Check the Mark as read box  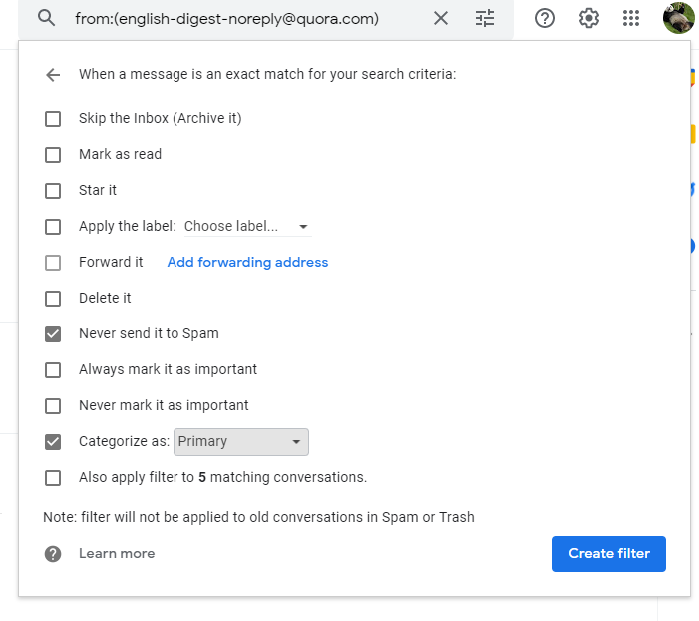pos(53,154)
